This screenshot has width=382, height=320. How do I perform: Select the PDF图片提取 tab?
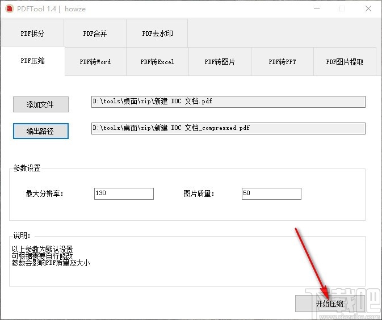coord(345,62)
